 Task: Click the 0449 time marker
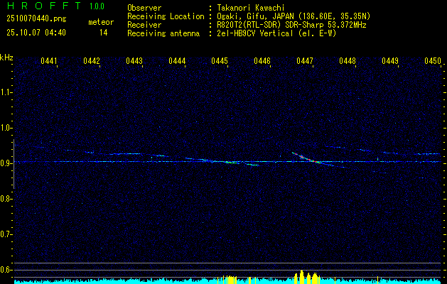(x=390, y=62)
